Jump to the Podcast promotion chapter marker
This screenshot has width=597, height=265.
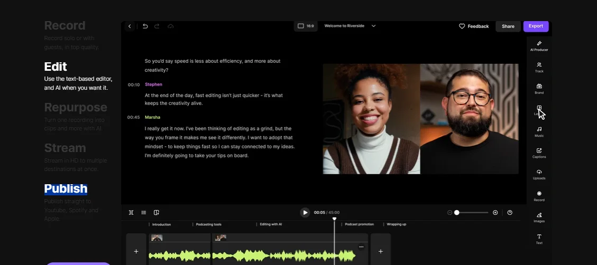click(x=359, y=224)
